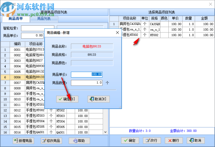The width and height of the screenshot is (215, 147).
Task: Select row 0002 电脑背包881
Action: [23, 55]
